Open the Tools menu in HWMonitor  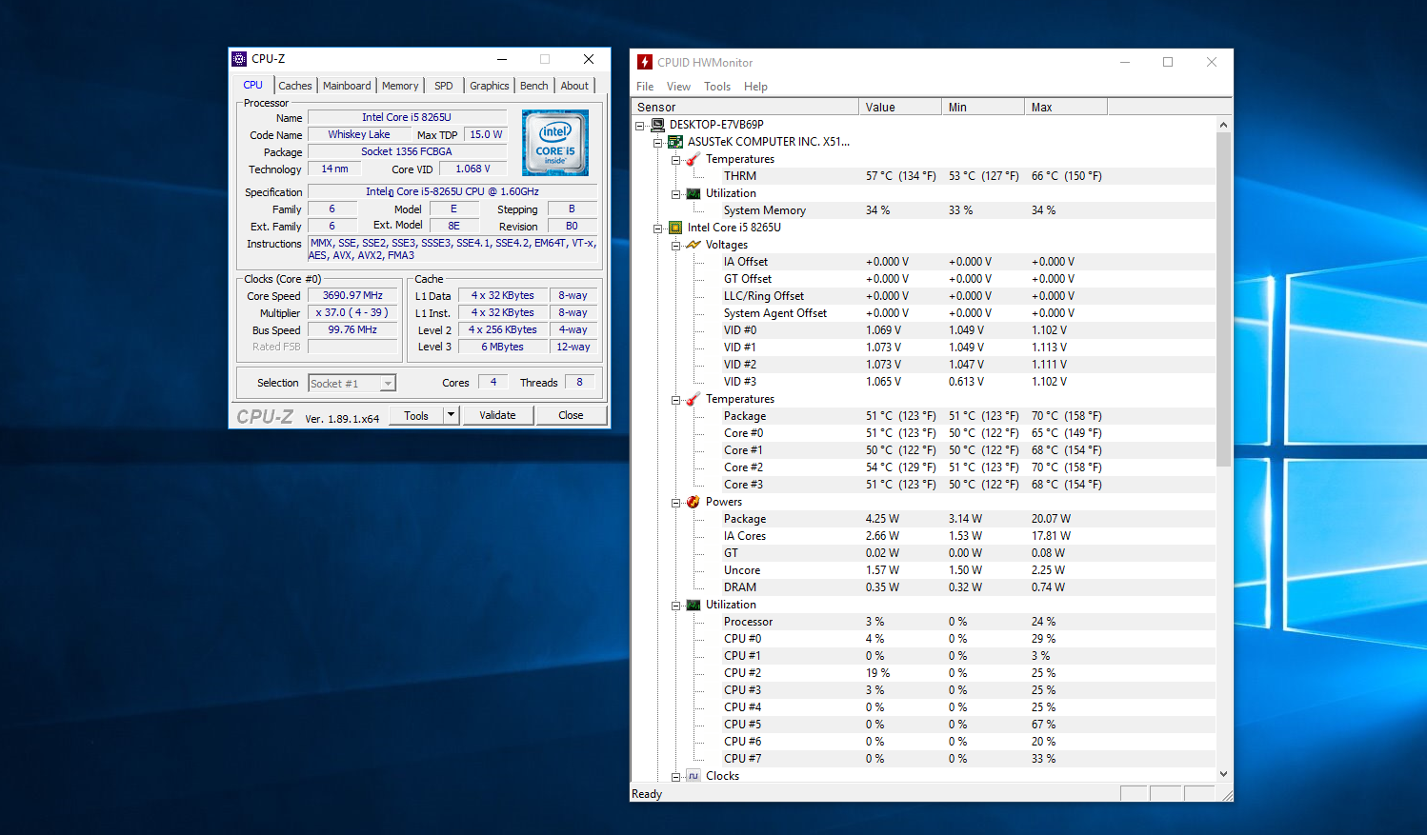tap(717, 87)
